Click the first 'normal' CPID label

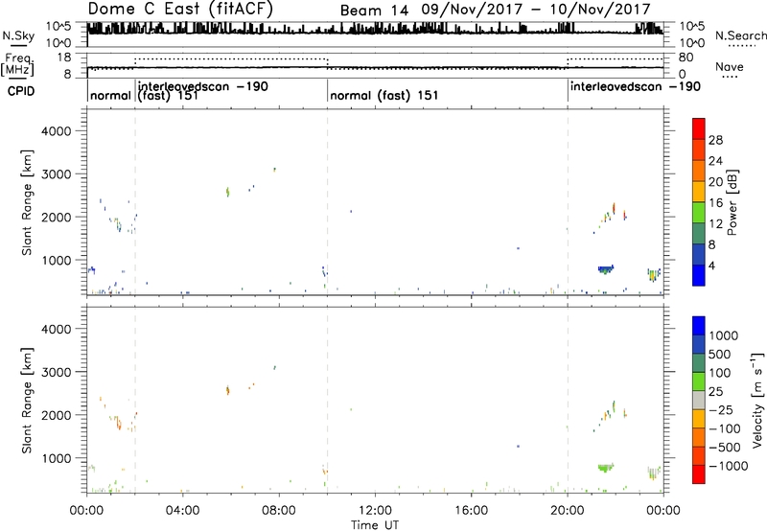click(111, 95)
